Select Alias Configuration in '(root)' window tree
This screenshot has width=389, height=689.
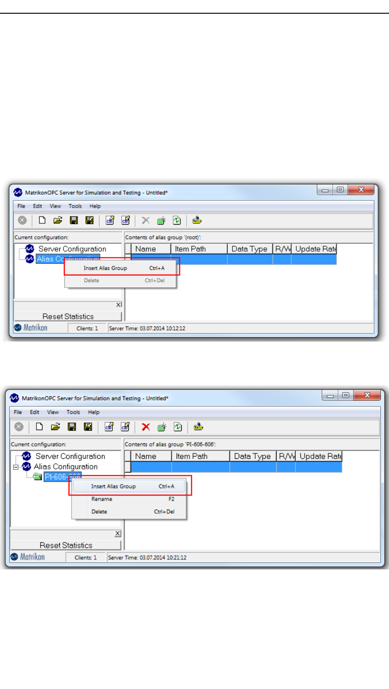[68, 259]
